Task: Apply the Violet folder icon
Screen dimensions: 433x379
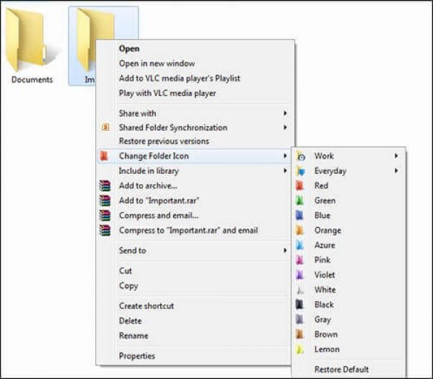Action: tap(325, 275)
